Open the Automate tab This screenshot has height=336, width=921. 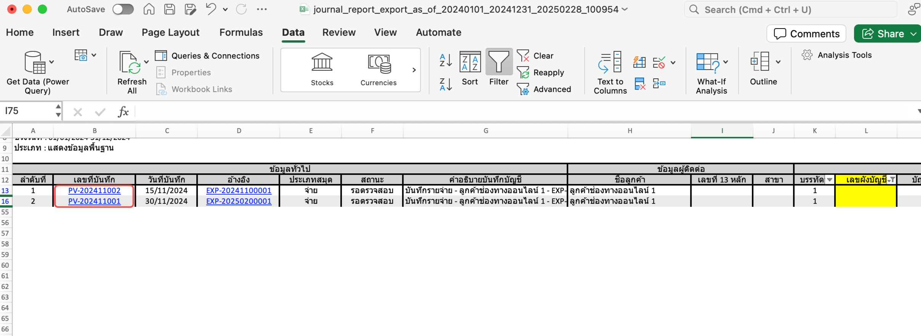coord(439,33)
